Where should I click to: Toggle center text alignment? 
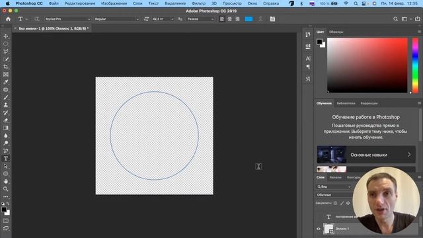click(229, 19)
